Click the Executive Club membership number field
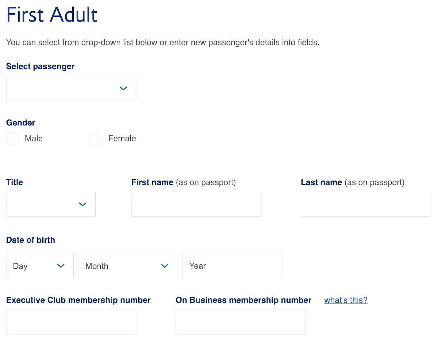 71,322
